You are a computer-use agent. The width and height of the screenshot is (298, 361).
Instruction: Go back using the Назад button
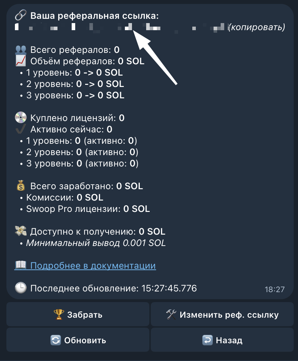coord(222,340)
